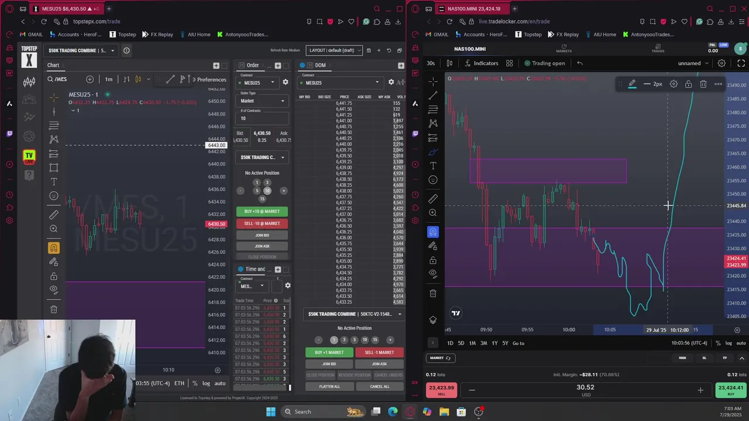Toggle the lock on drawing in floating toolbar
This screenshot has width=749, height=421.
pos(688,84)
